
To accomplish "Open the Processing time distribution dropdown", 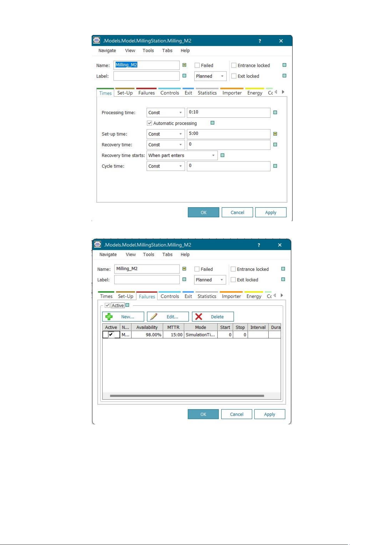I will point(165,113).
